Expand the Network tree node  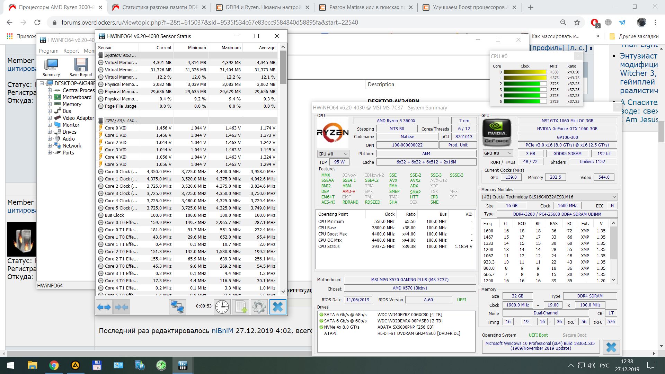[x=50, y=146]
